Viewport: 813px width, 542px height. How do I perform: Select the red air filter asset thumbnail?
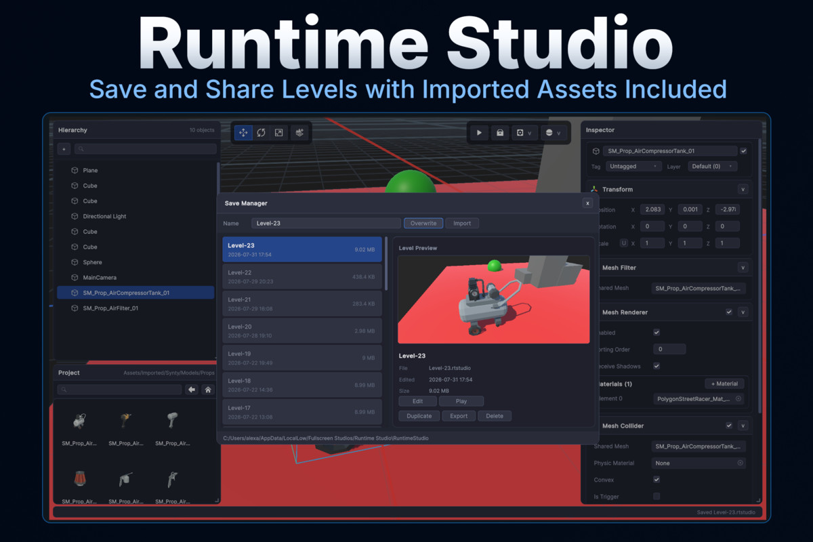tap(80, 480)
